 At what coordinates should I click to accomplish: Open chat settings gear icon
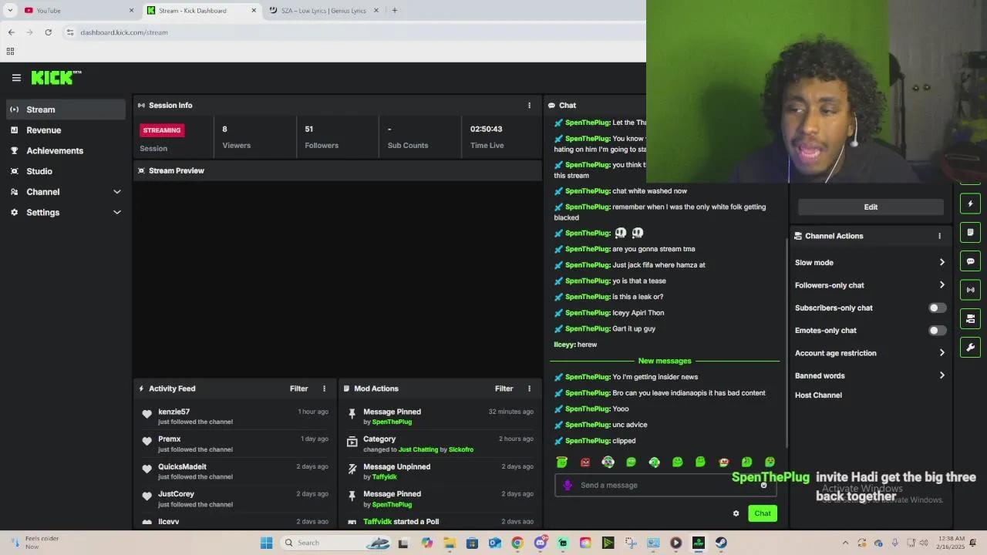[x=736, y=513]
